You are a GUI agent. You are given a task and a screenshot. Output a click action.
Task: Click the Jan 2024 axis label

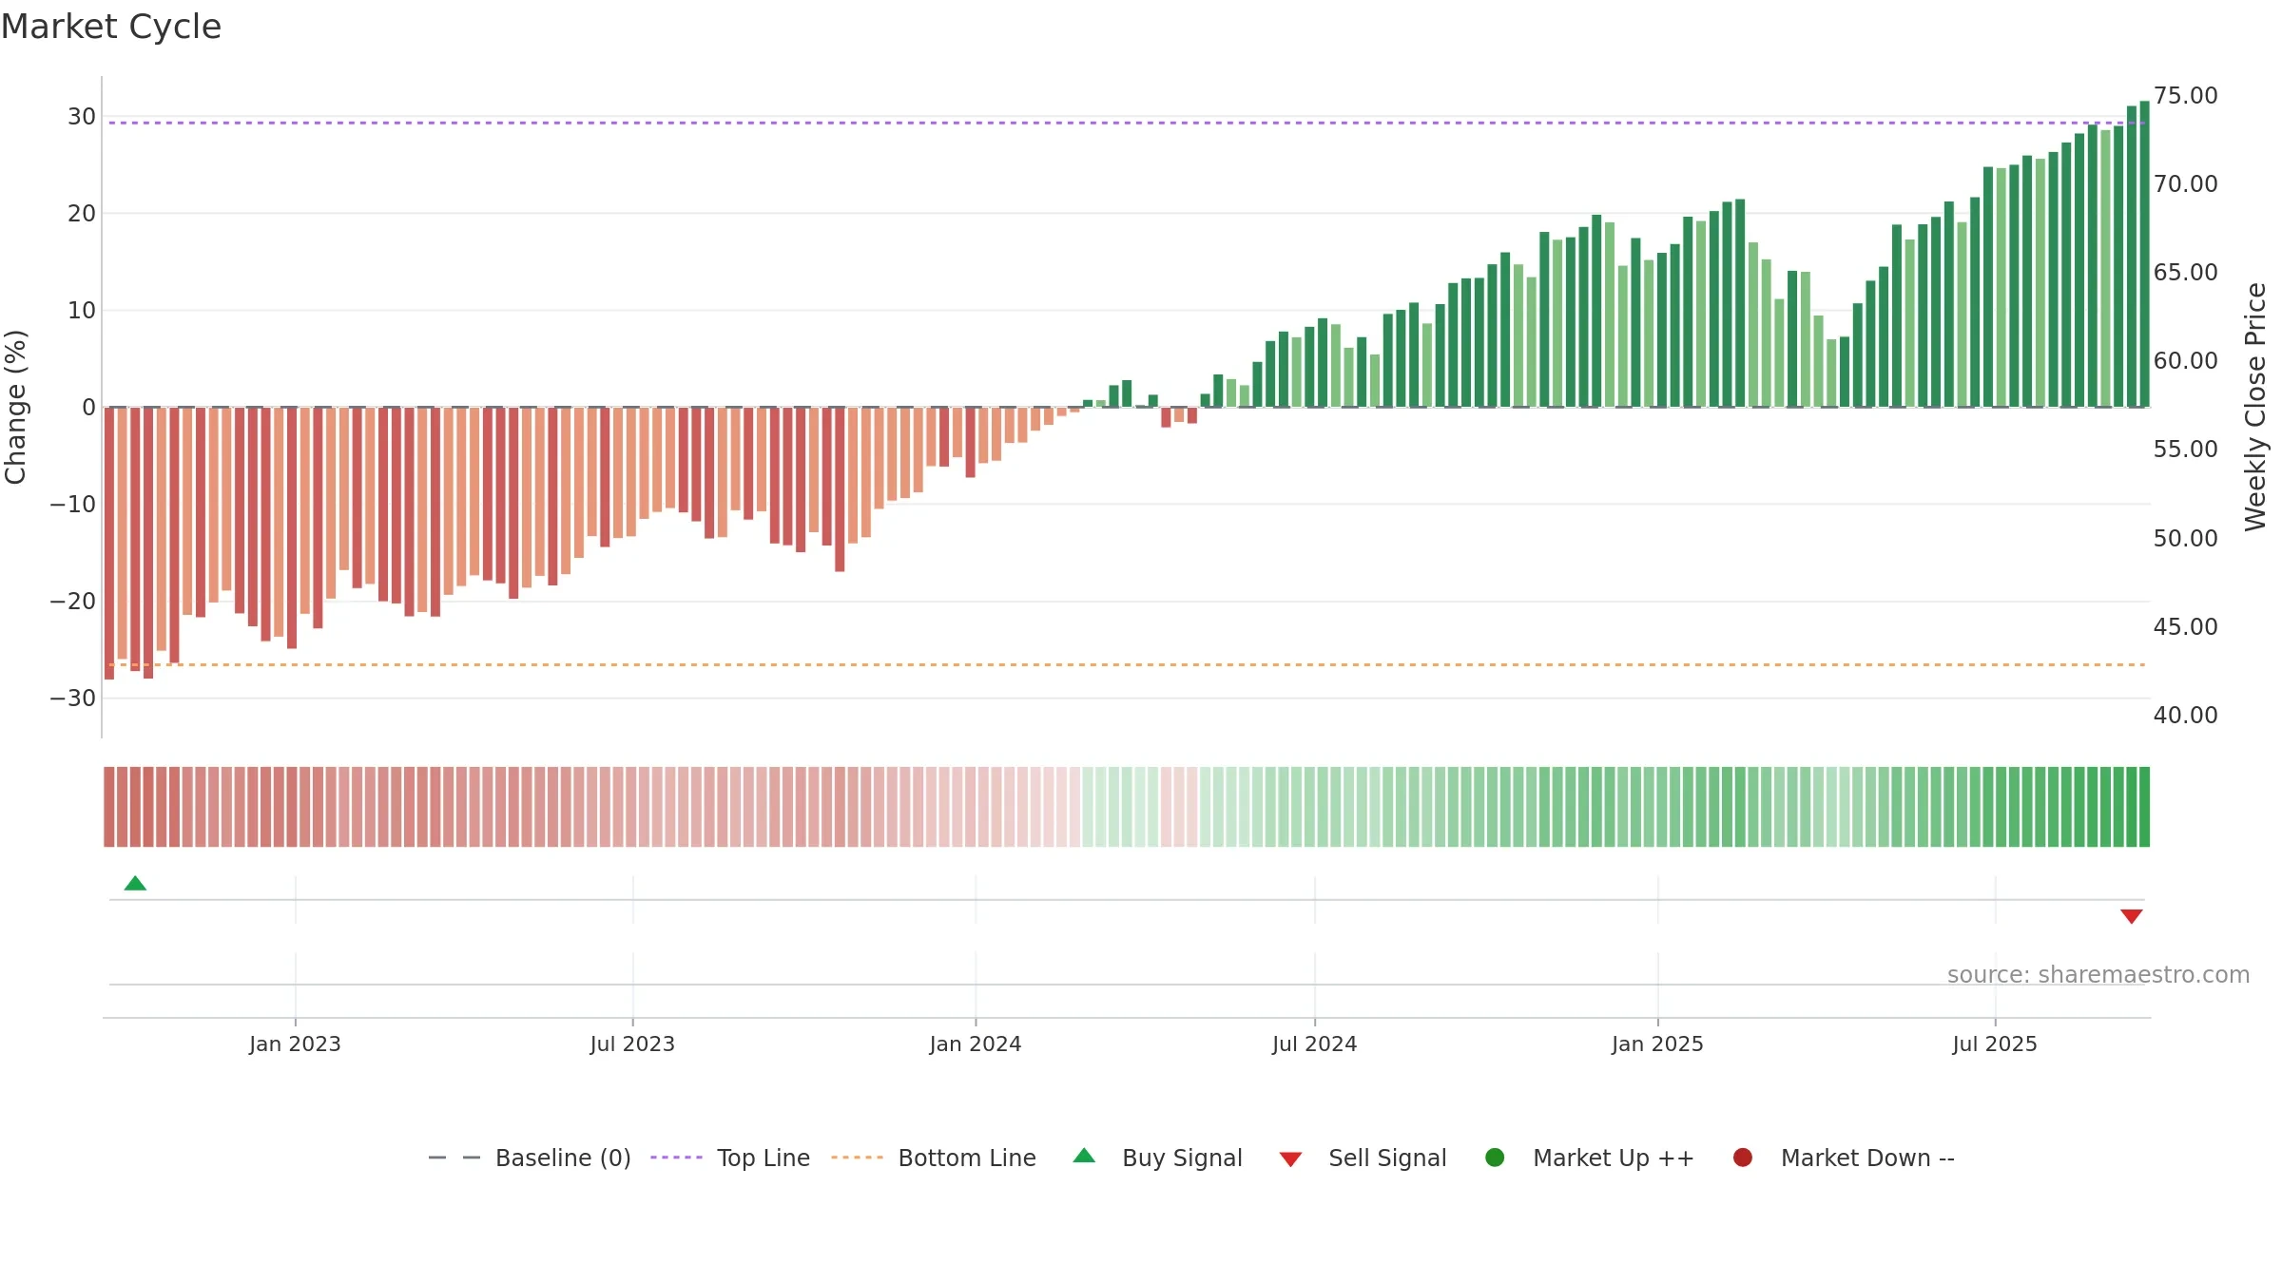(x=976, y=1044)
